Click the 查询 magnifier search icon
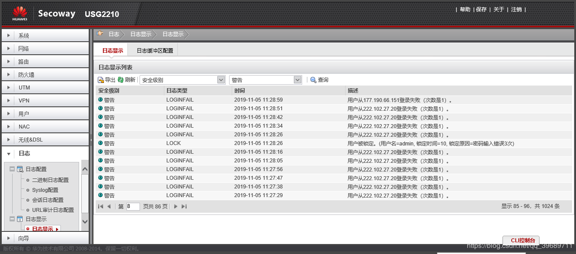 click(x=313, y=80)
